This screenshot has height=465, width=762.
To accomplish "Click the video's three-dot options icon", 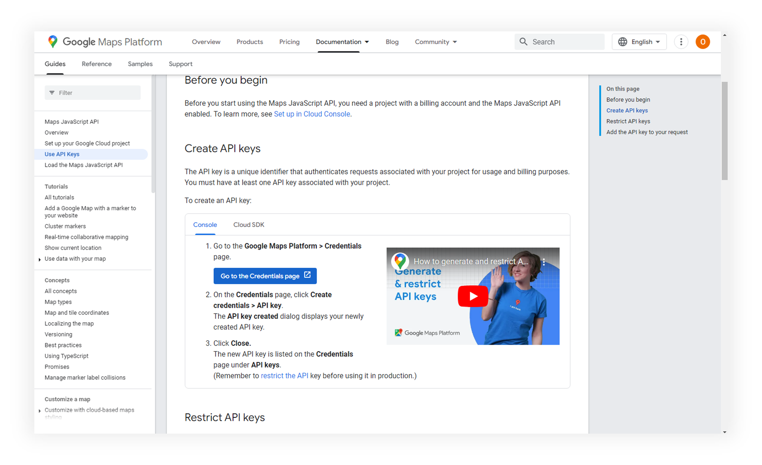I will [544, 262].
